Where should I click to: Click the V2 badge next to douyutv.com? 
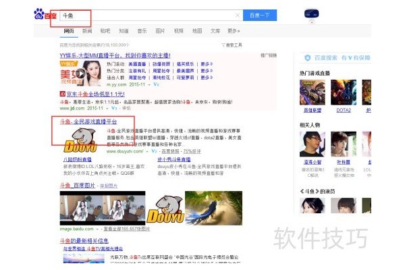(154, 151)
